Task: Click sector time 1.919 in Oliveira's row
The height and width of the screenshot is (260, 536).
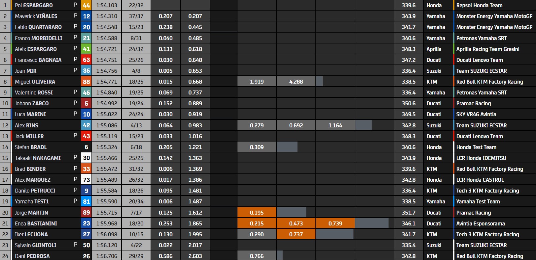Action: click(257, 82)
